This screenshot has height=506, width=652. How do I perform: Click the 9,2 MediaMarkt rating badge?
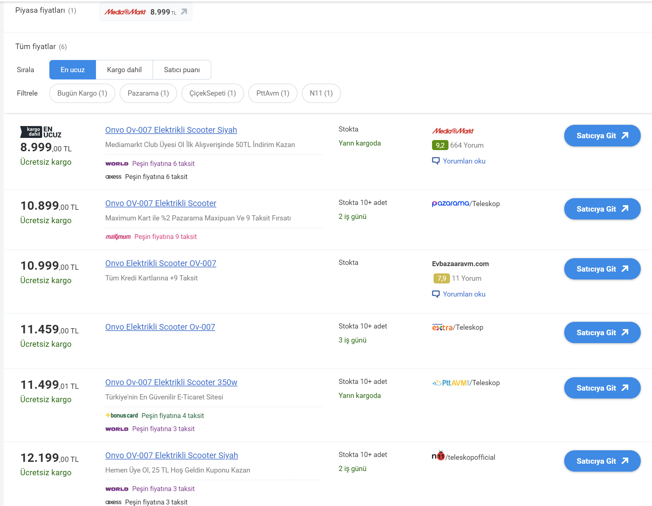pyautogui.click(x=440, y=145)
